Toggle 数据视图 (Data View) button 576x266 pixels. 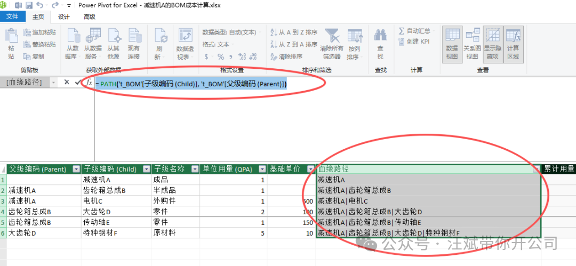[x=452, y=43]
